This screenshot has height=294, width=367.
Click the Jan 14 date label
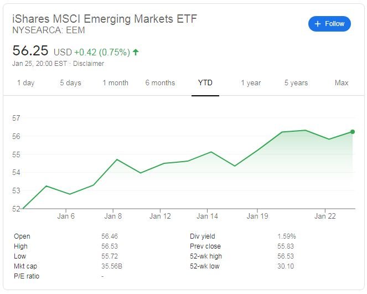pos(206,216)
